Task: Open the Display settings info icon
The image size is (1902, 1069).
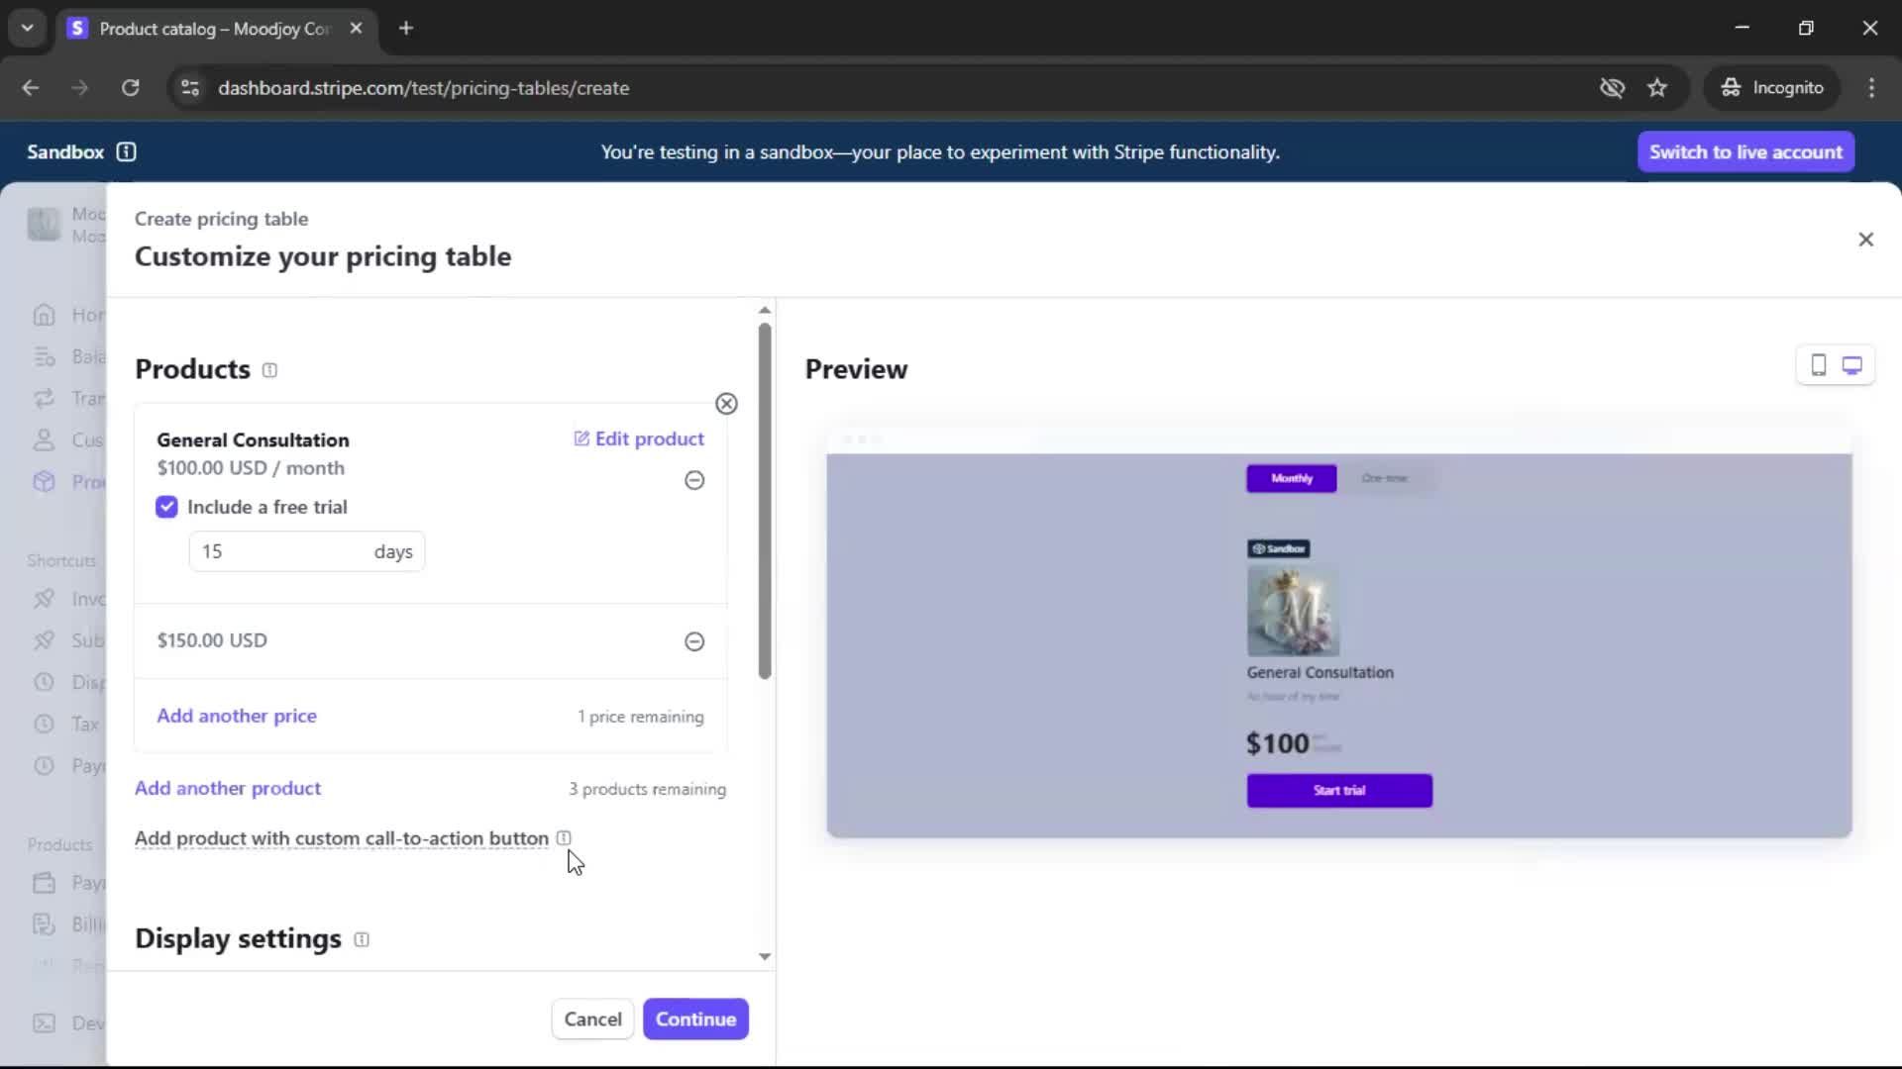Action: [x=362, y=939]
